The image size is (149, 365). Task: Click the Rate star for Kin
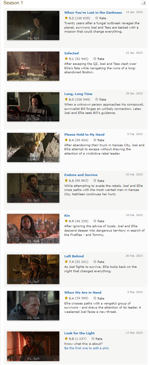click(x=95, y=221)
